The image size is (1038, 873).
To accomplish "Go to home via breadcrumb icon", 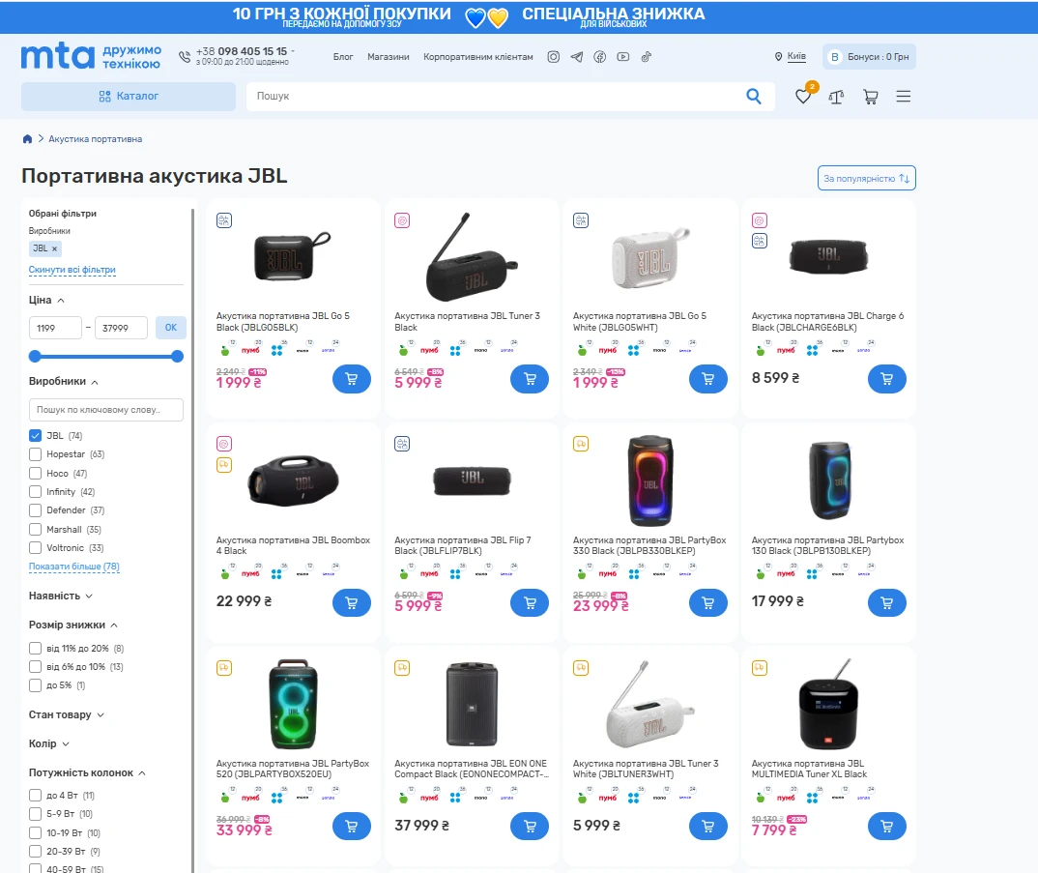I will (x=27, y=139).
